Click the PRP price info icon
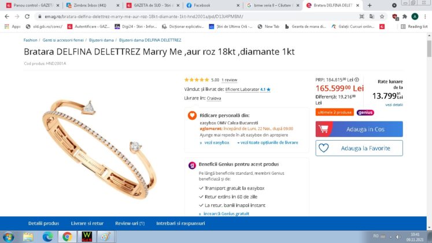The width and height of the screenshot is (432, 243). pos(357,80)
